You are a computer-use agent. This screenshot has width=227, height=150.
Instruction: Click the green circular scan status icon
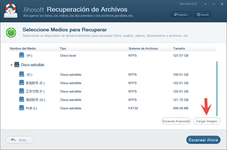pyautogui.click(x=11, y=33)
